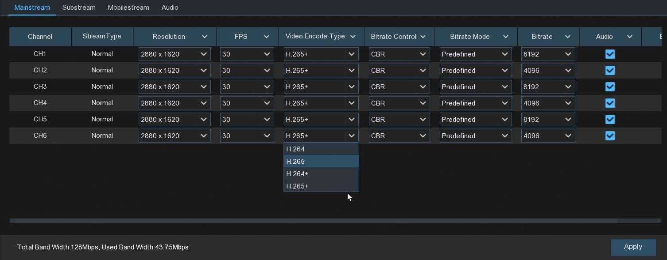Viewport: 667px width, 260px height.
Task: Select H.264 from the open encode list
Action: point(321,149)
